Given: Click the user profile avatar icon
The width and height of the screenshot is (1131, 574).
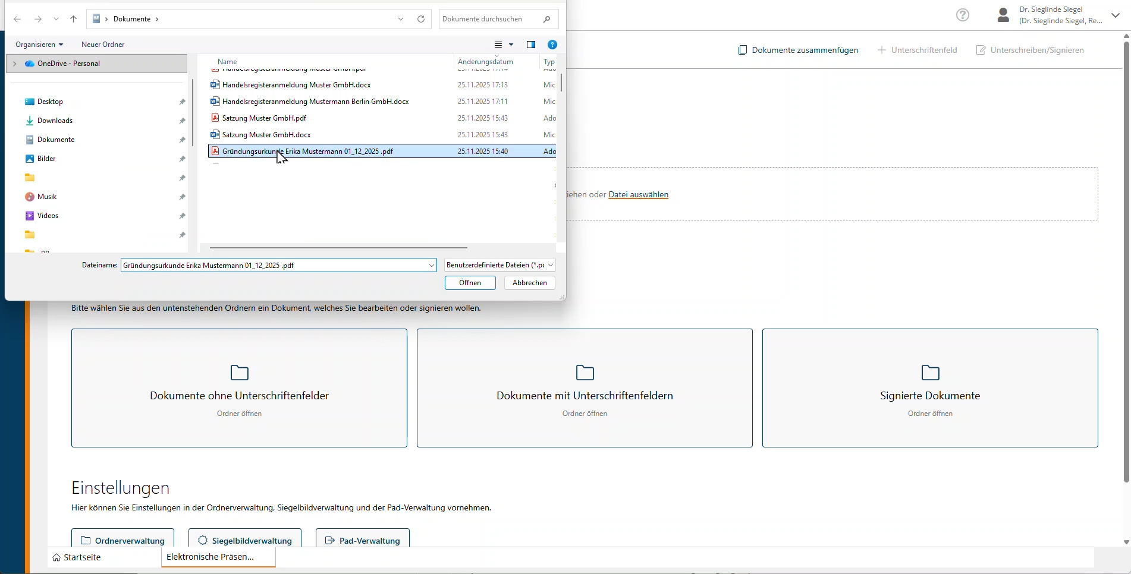Looking at the screenshot, I should [x=1003, y=15].
